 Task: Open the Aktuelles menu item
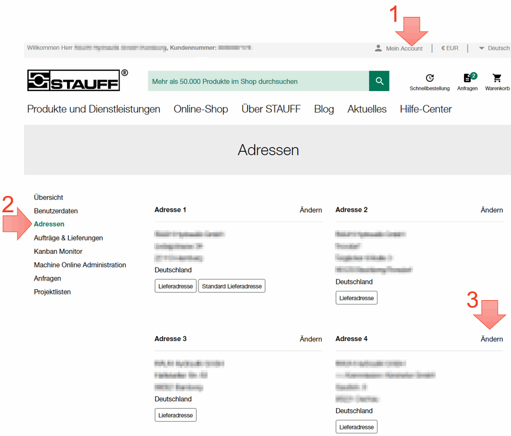coord(367,109)
